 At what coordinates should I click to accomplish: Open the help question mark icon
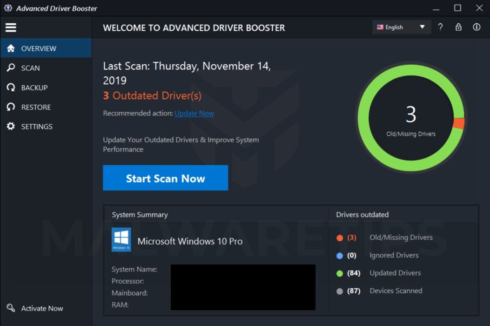click(x=440, y=27)
